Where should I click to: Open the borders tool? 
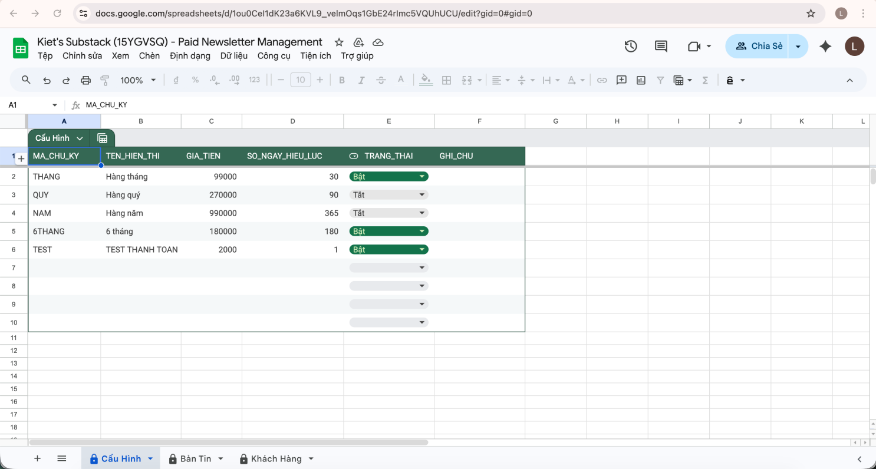point(446,80)
